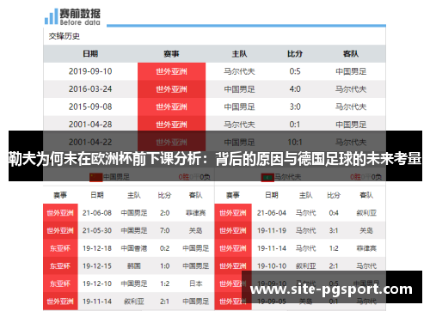Viewport: 430px width, 311px height.
Task: Click the score 0:2 in the 中国香港 row
Action: 164,248
